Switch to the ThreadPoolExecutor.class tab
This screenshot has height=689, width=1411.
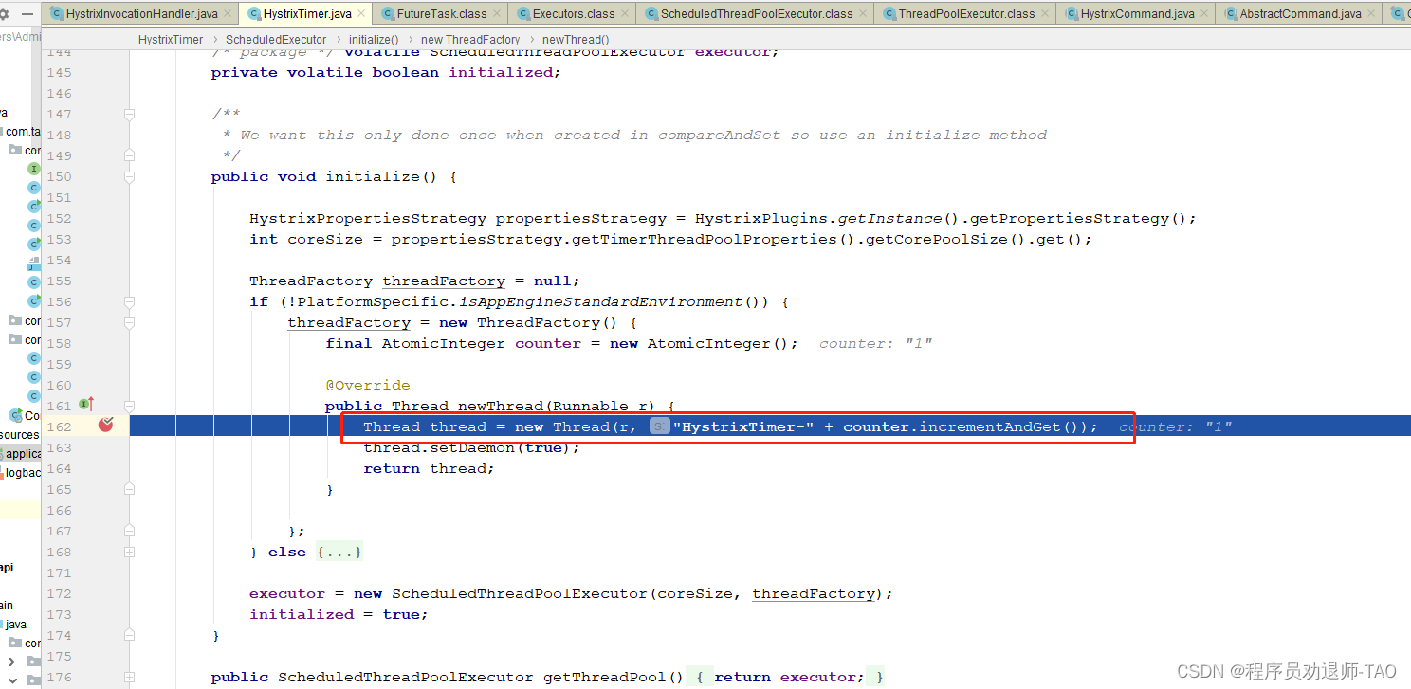[966, 14]
